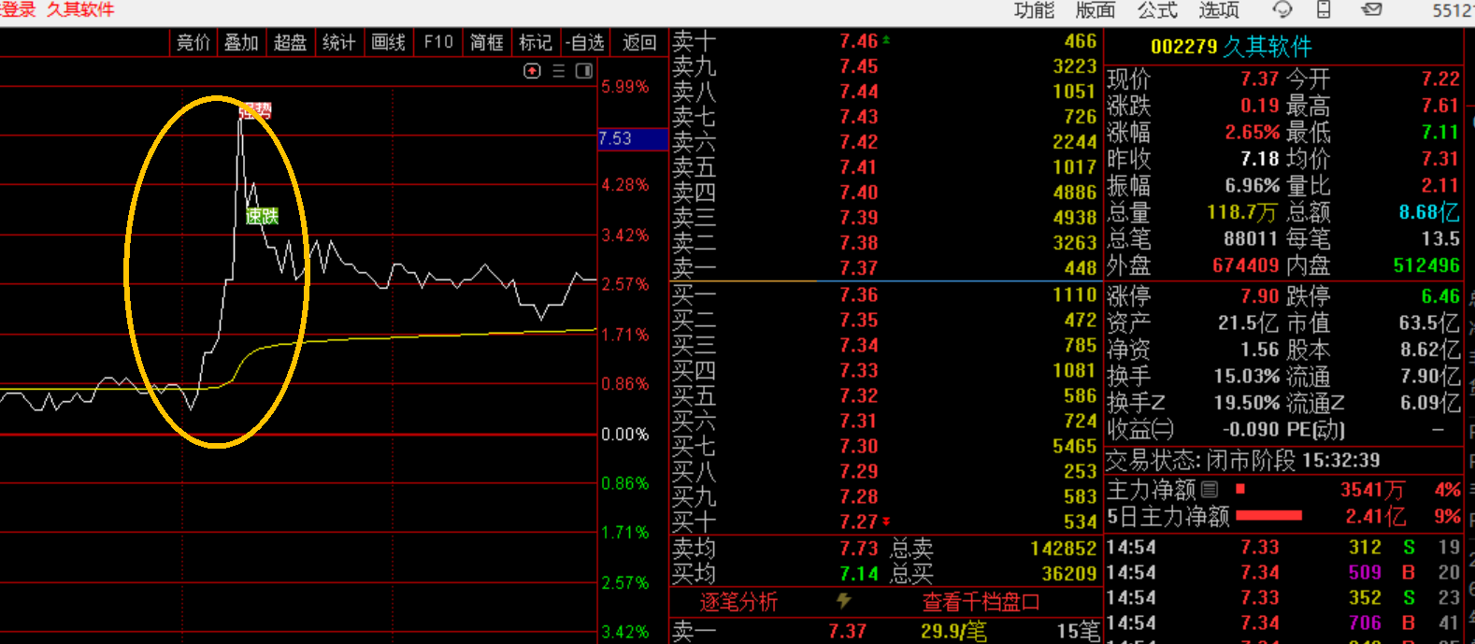Click the 叠加 toolbar button
The image size is (1475, 644).
click(241, 42)
